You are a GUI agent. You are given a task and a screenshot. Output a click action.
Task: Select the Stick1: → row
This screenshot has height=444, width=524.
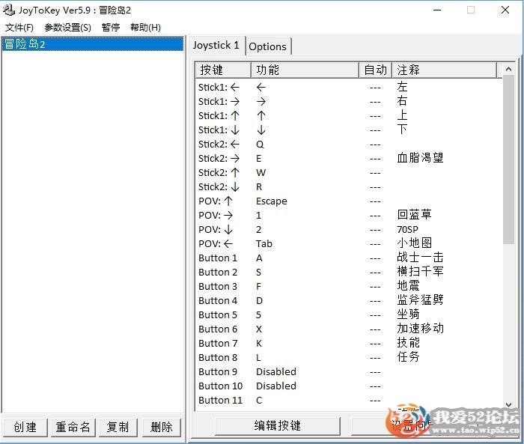349,101
